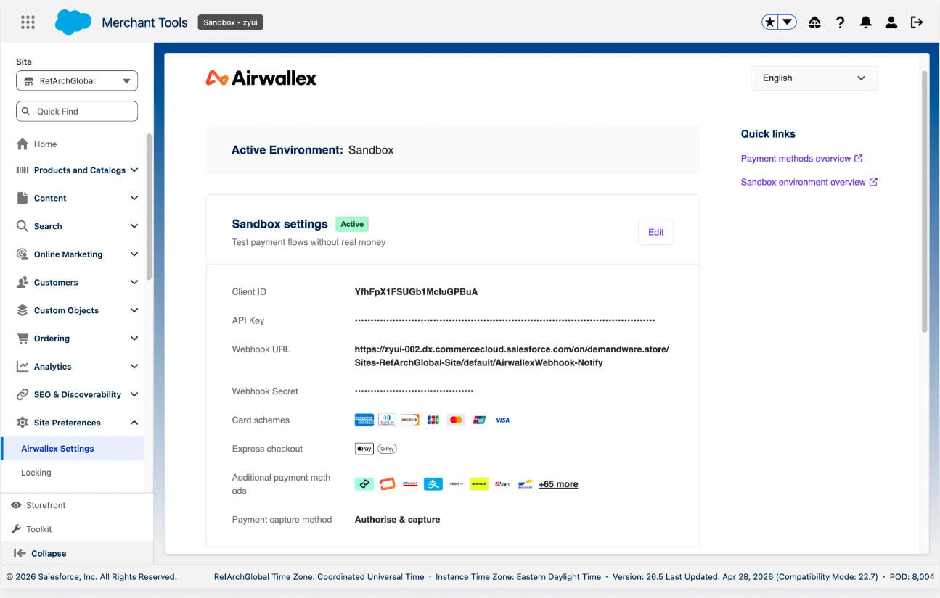Open the user profile icon
The image size is (940, 598).
point(891,22)
